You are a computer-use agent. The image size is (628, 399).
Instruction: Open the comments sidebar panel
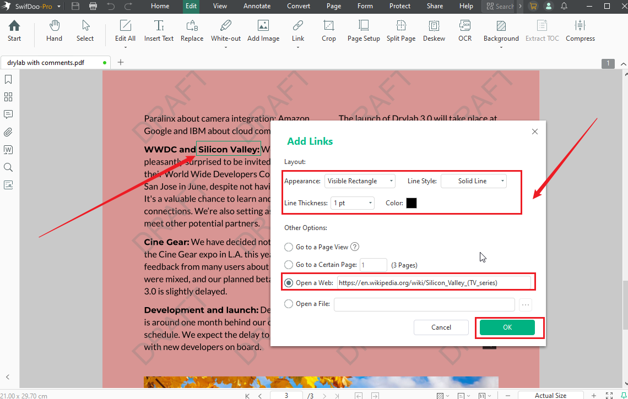point(8,114)
